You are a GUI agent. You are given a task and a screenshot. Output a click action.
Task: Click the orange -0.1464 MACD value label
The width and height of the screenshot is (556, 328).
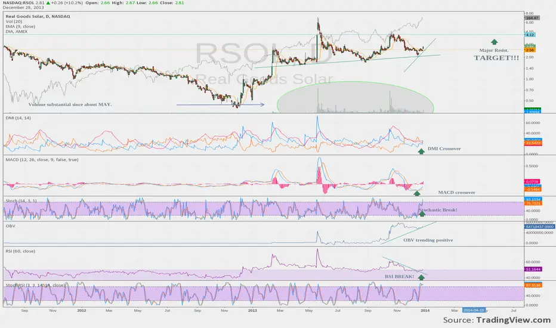[x=532, y=190]
